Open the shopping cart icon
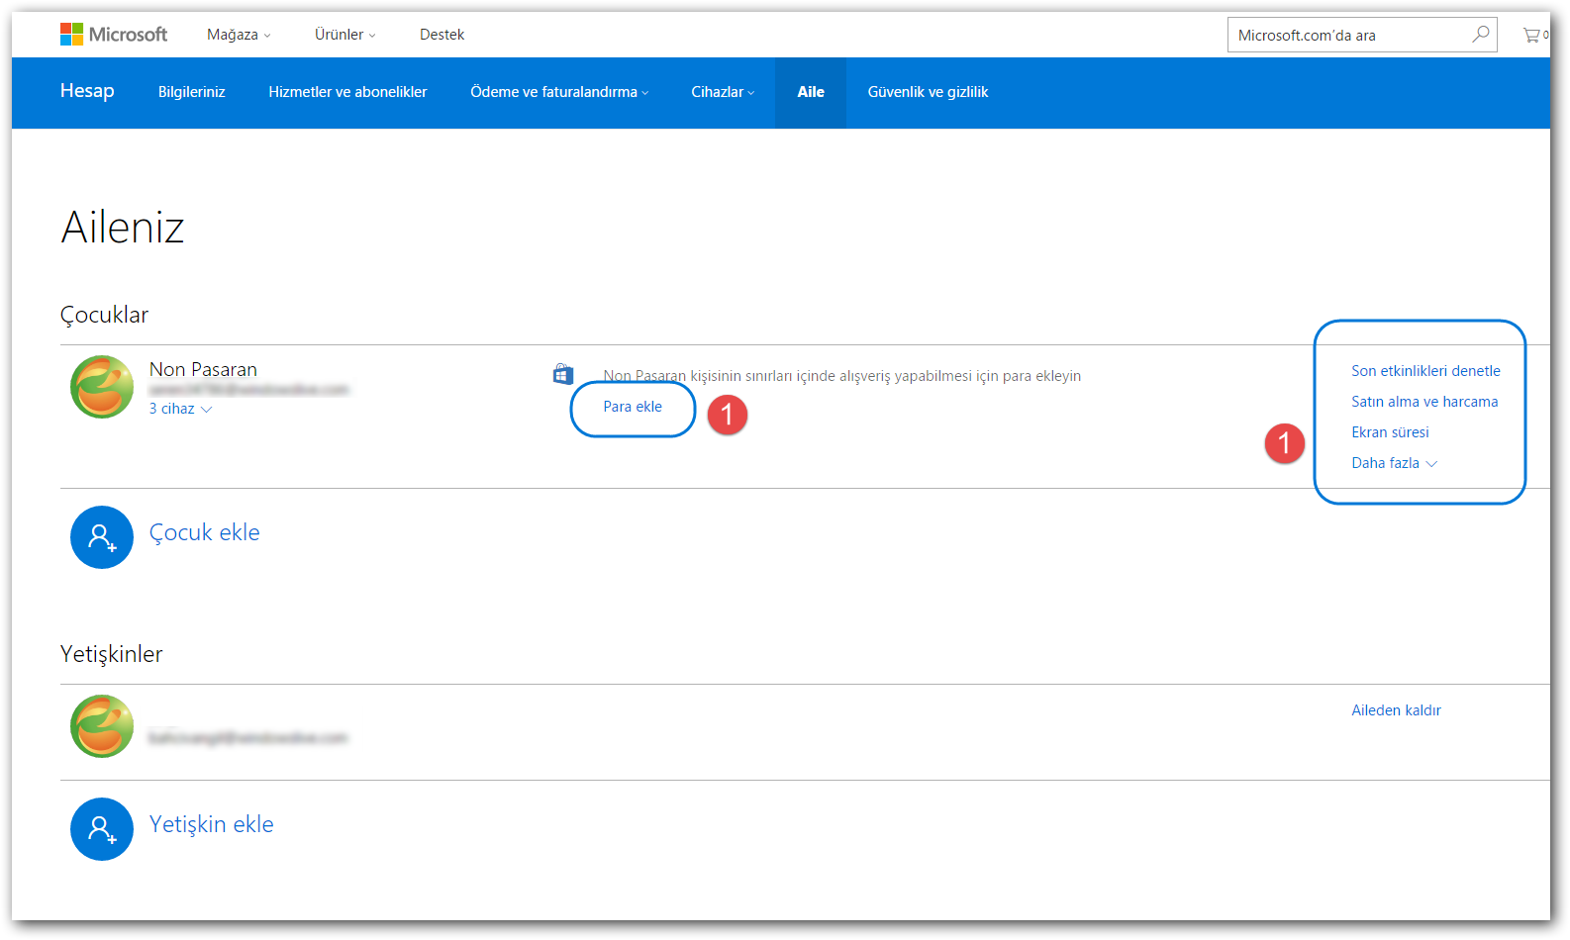1570x940 pixels. [x=1532, y=35]
